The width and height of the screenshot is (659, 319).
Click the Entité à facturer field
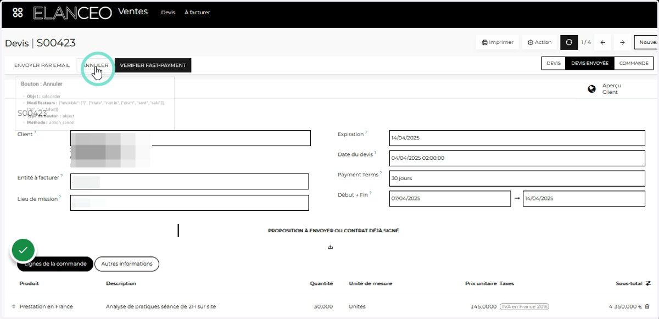pos(189,181)
